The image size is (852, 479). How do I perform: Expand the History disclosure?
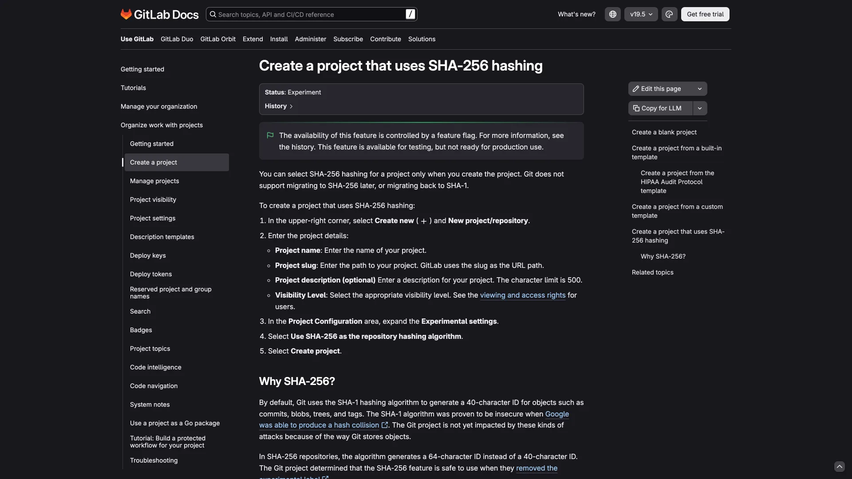[279, 106]
